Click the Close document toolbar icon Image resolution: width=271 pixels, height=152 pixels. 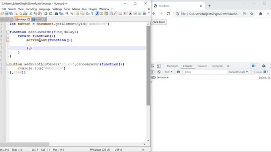pos(16,14)
